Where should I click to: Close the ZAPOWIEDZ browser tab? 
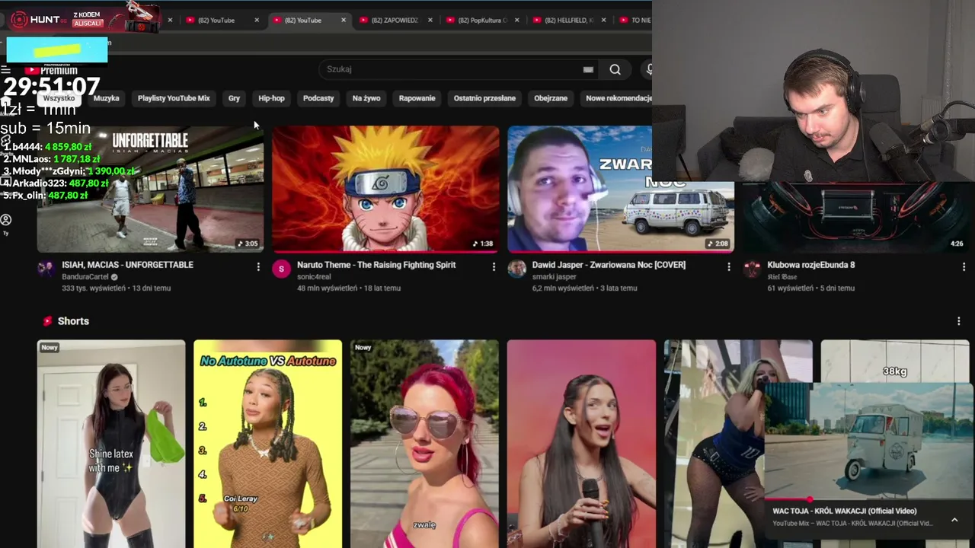click(430, 21)
